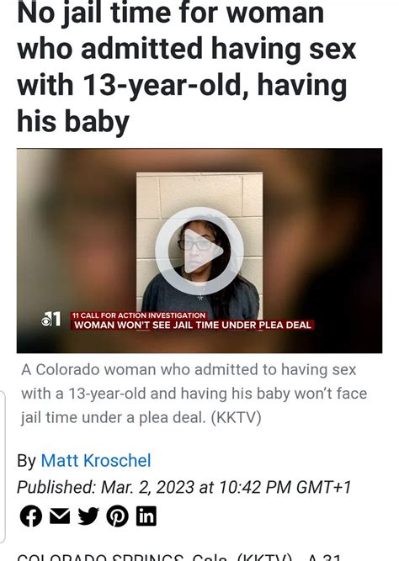Click the KKTV 11 logo in the video
The width and height of the screenshot is (399, 561).
pyautogui.click(x=51, y=319)
